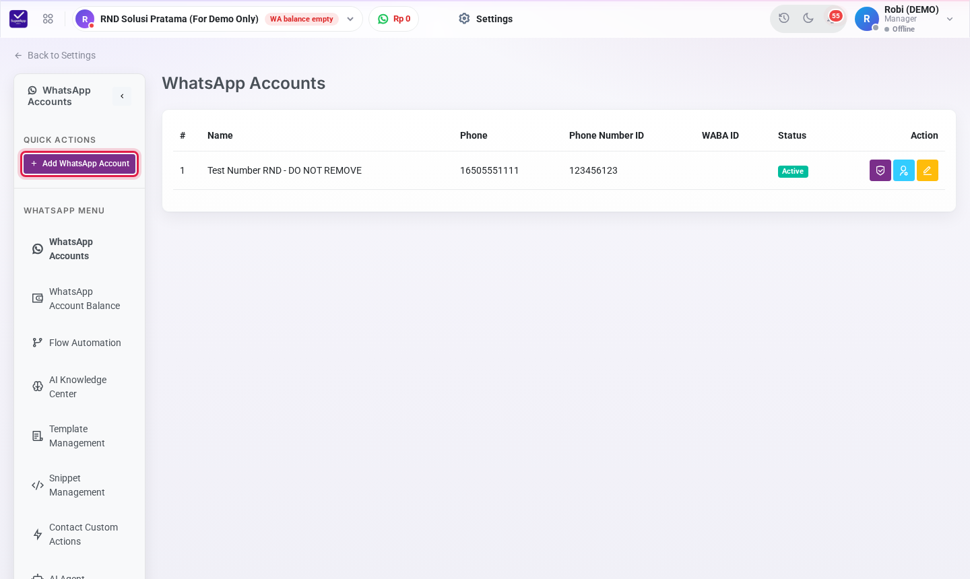Click the purple shield verify action icon
This screenshot has height=579, width=970.
click(880, 170)
